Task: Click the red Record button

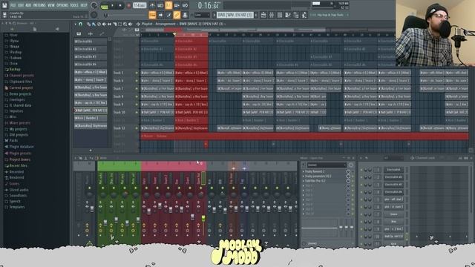Action: point(128,5)
